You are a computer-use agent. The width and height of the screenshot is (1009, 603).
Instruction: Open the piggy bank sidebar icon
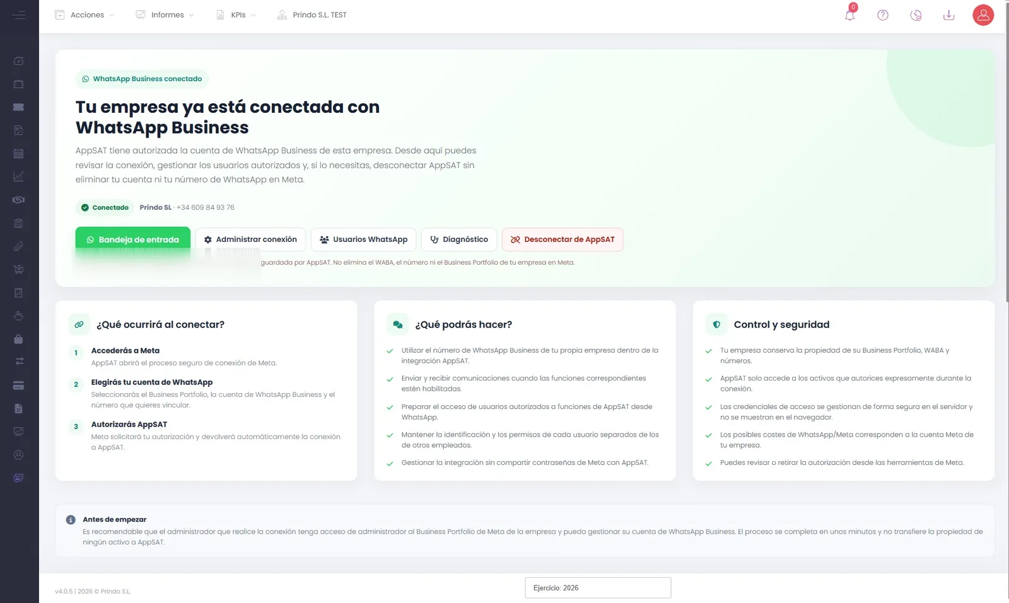pyautogui.click(x=18, y=316)
